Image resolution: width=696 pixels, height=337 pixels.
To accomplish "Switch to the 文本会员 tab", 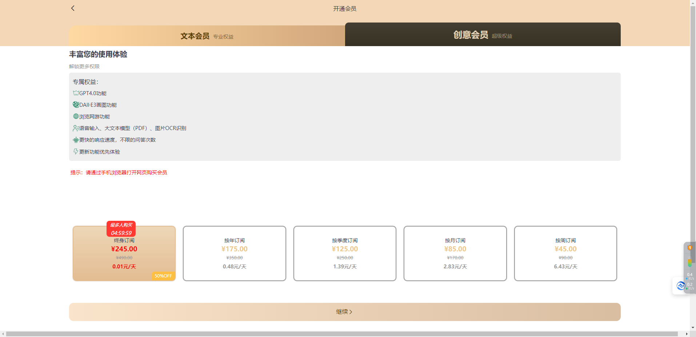I will click(207, 36).
